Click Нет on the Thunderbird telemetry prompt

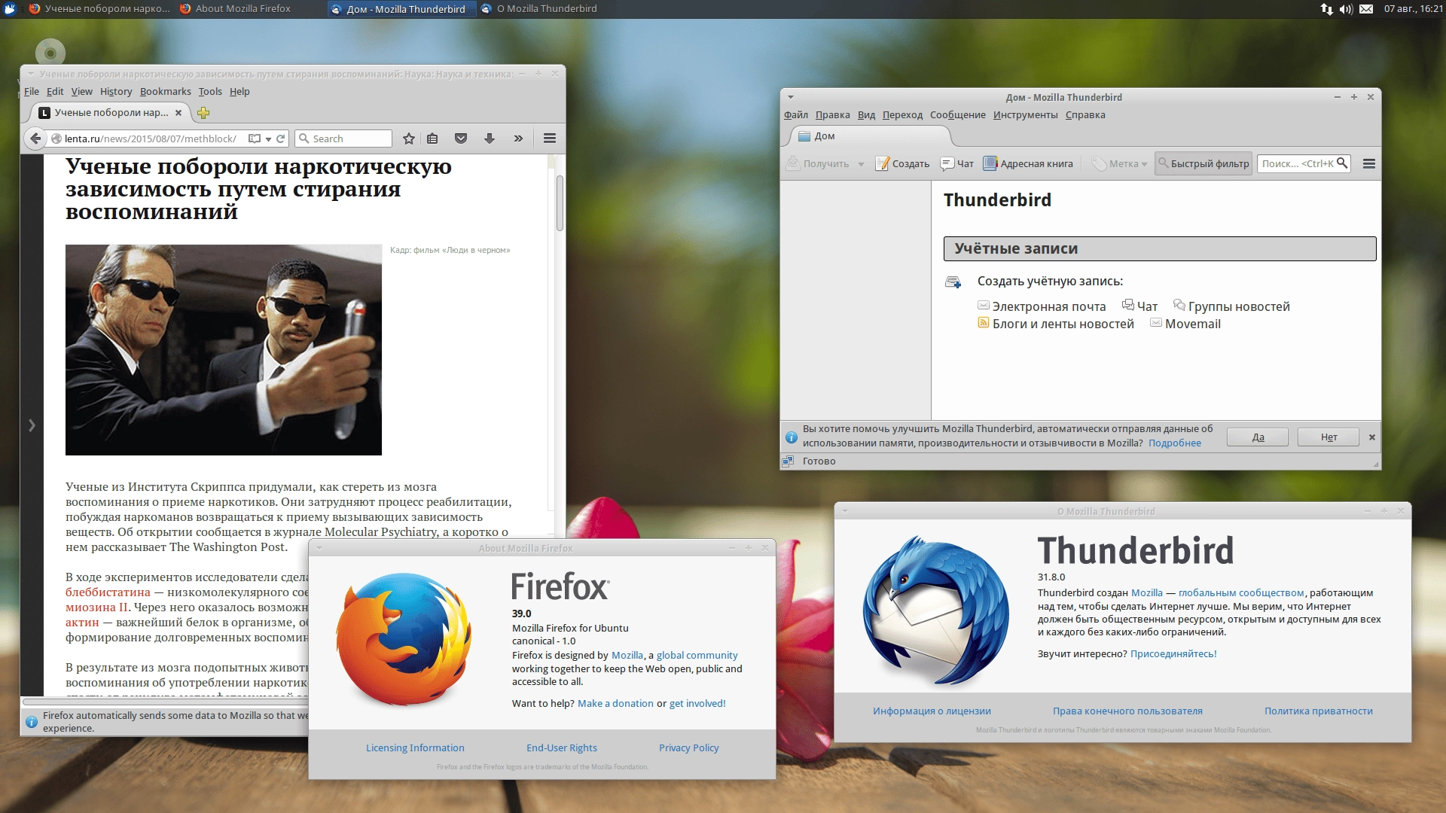[x=1329, y=437]
